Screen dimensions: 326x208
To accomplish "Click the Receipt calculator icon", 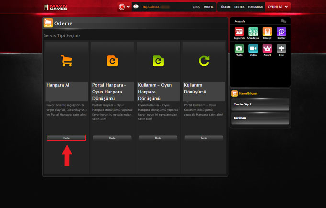I will coord(267,32).
